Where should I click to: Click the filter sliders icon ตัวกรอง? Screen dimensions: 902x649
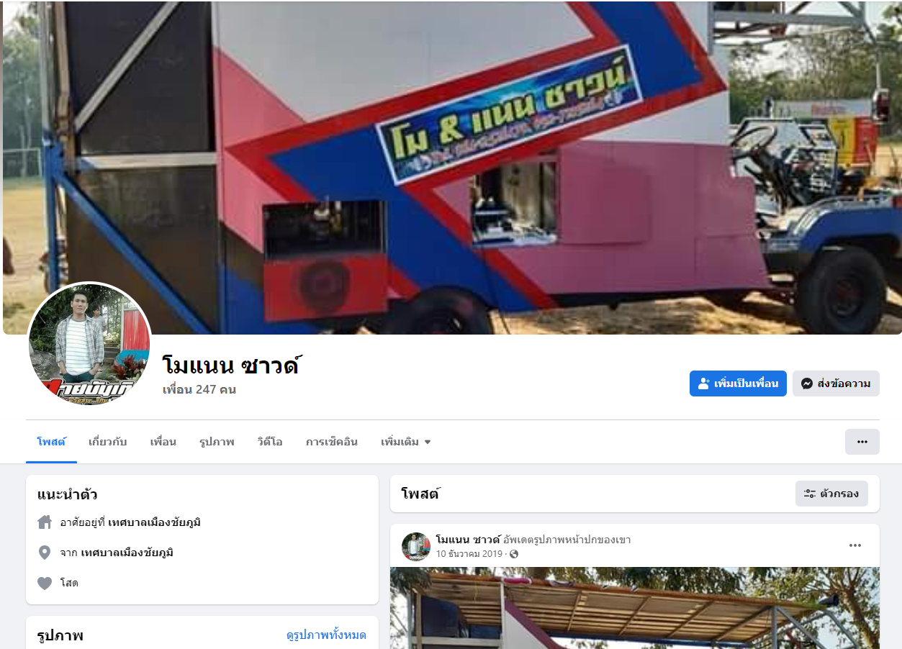point(809,494)
